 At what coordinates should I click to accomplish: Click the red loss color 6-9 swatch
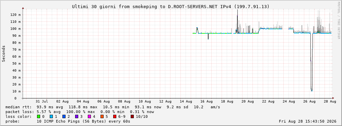click(x=115, y=117)
